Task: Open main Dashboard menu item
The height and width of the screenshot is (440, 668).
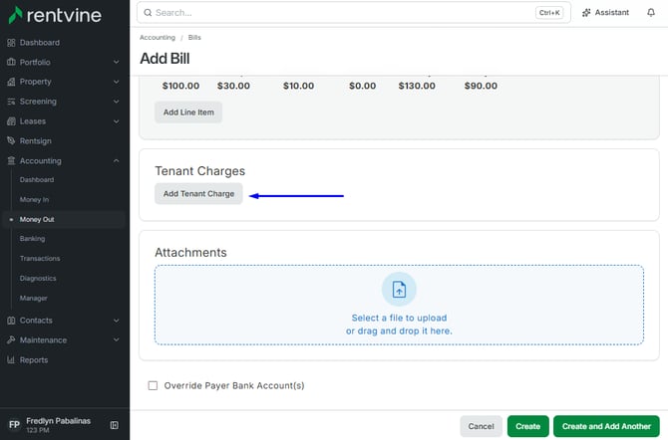Action: click(x=39, y=43)
